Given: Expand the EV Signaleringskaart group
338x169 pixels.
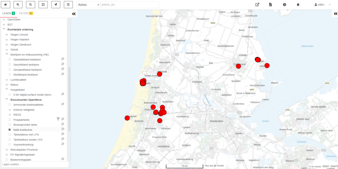Looking at the screenshot, I should tap(7, 154).
